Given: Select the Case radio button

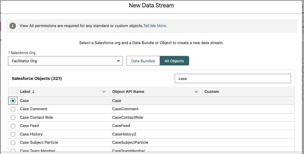Looking at the screenshot, I should (x=13, y=101).
